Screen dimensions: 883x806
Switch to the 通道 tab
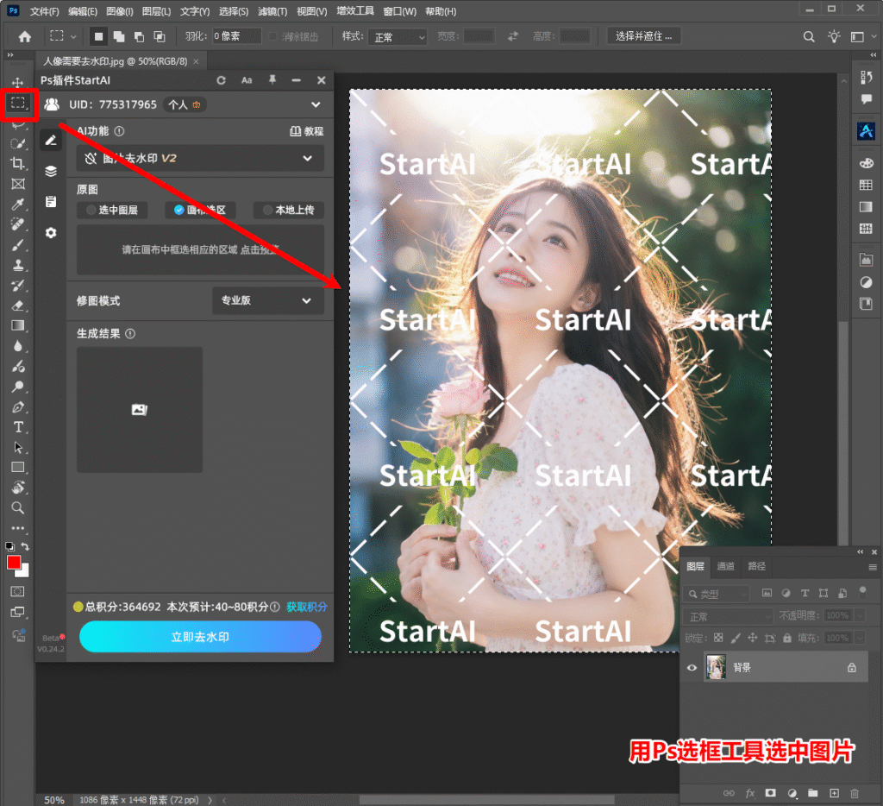[725, 566]
